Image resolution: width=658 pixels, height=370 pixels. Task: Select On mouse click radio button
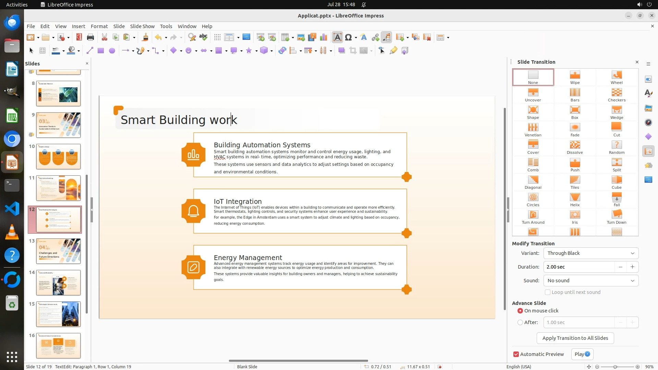click(520, 311)
